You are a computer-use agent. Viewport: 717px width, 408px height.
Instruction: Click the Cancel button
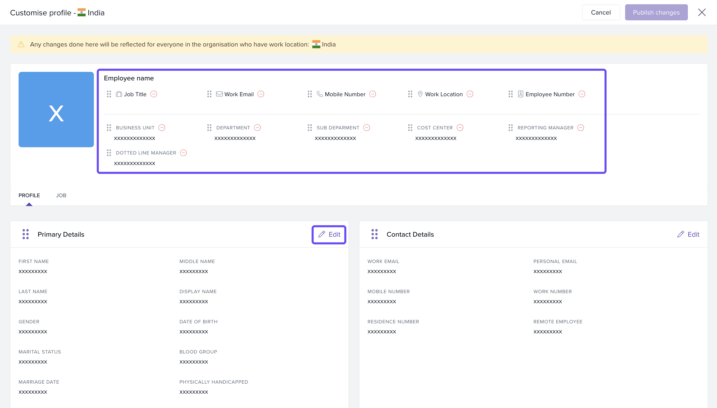(601, 12)
